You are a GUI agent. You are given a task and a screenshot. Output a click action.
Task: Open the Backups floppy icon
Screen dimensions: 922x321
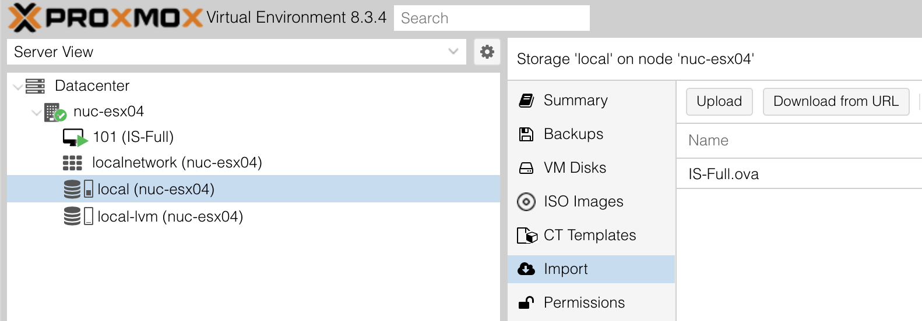tap(526, 134)
